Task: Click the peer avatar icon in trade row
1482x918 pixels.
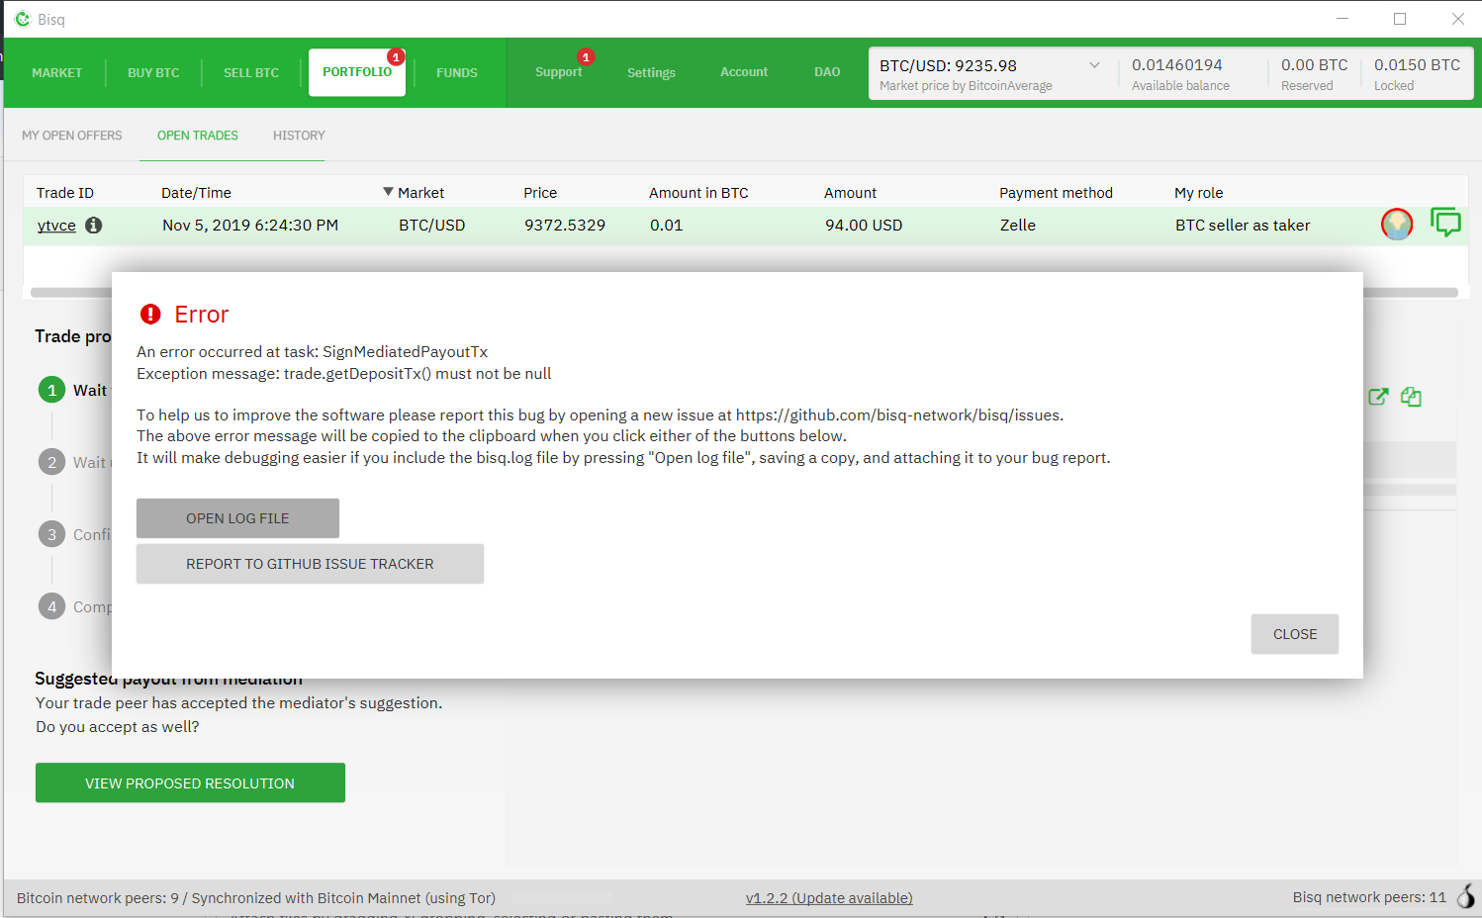Action: pos(1397,225)
